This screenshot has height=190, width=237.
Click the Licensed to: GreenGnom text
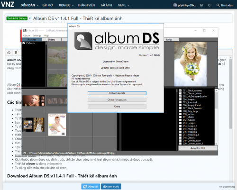coord(116,62)
